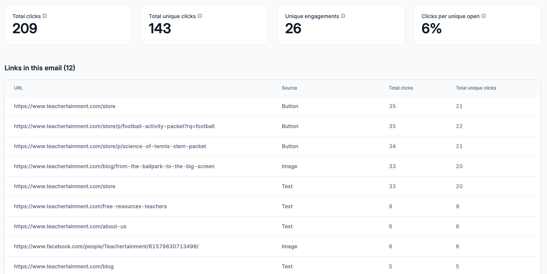Click the first store URL with Button source
This screenshot has width=547, height=274.
tap(65, 106)
